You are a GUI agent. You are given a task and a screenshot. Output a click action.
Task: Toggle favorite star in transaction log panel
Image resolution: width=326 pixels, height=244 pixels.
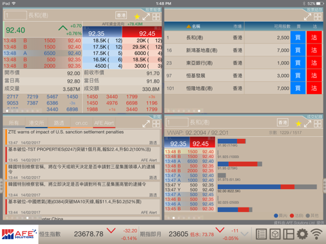[x=299, y=123]
